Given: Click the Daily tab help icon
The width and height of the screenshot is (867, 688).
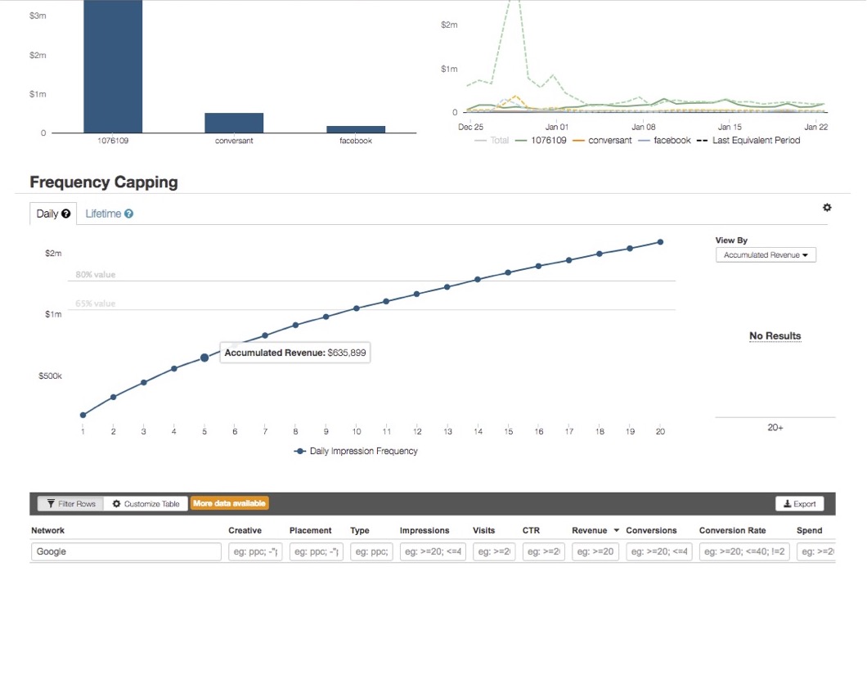Looking at the screenshot, I should click(x=65, y=214).
